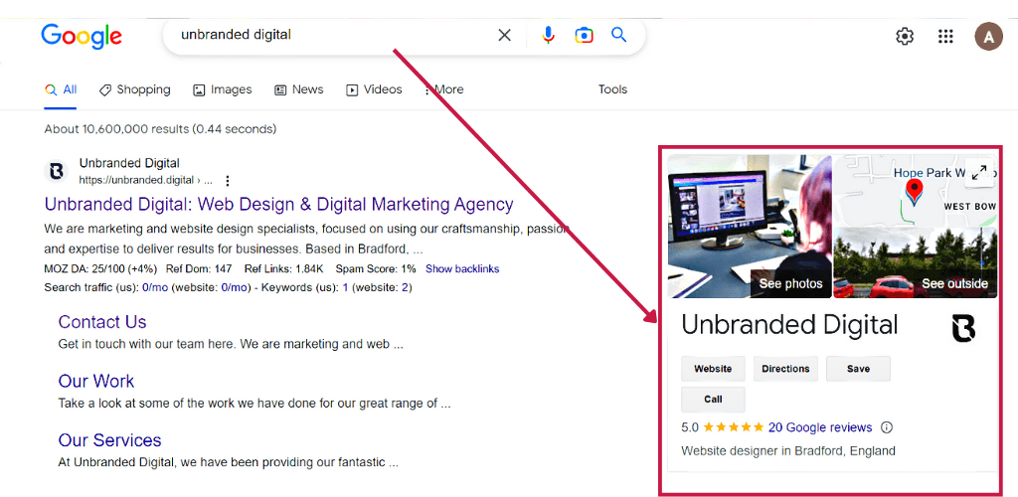This screenshot has width=1018, height=497.
Task: Expand the More search filters menu
Action: coord(443,89)
